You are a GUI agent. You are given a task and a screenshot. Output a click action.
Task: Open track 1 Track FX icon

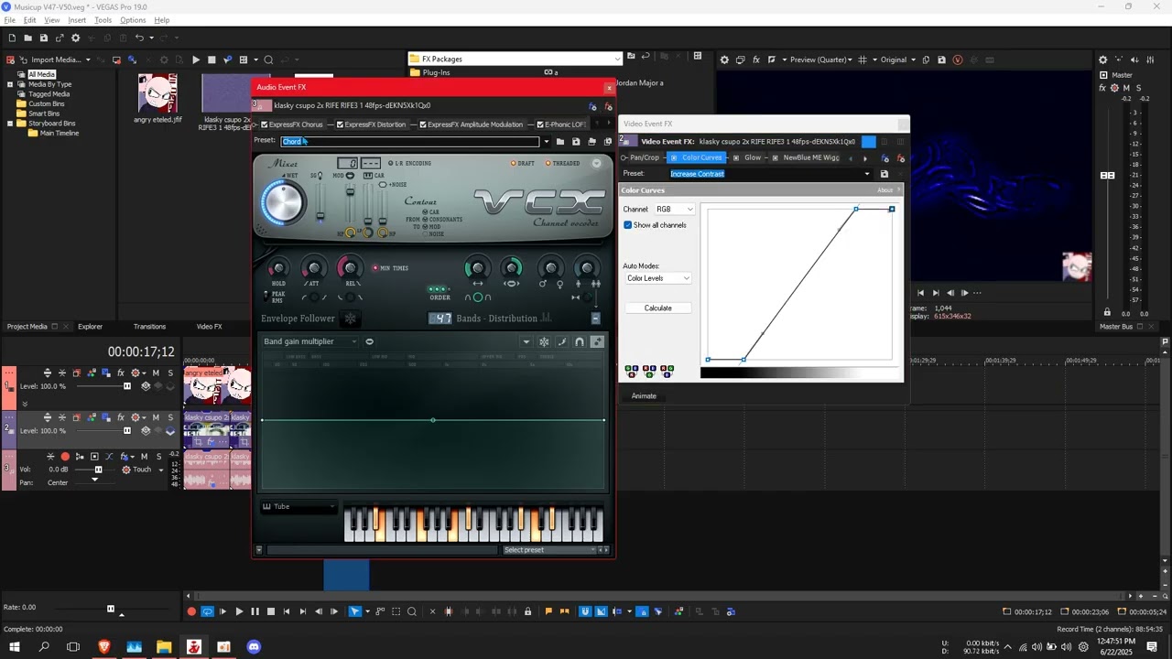coord(121,373)
